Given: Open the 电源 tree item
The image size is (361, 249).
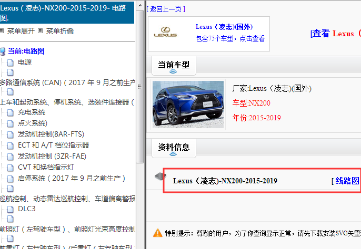Looking at the screenshot, I should 25,62.
